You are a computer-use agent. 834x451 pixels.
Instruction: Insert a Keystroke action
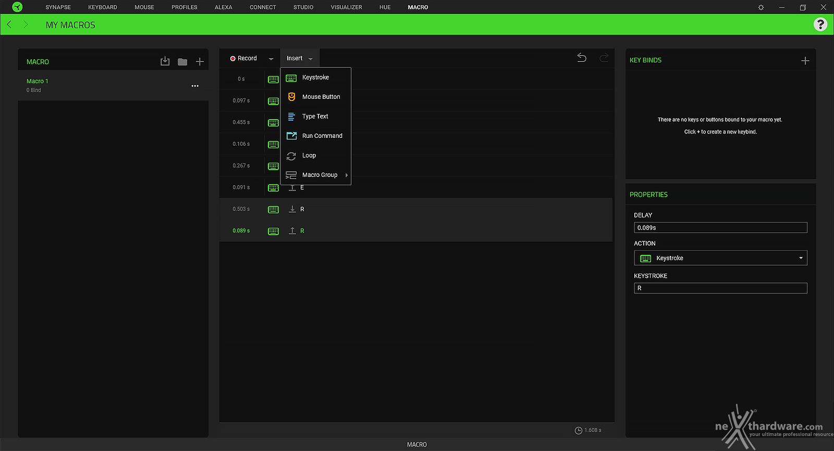[316, 78]
